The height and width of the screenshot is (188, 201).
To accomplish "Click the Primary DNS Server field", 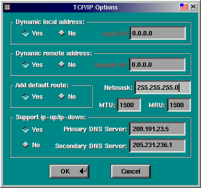I will [157, 129].
